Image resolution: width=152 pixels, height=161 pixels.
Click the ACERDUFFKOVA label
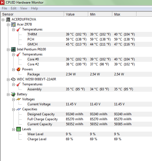[24, 19]
